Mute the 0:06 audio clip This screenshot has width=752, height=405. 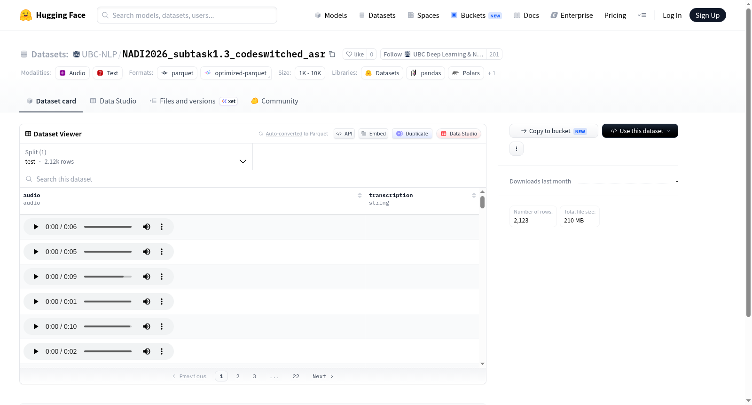click(x=147, y=227)
